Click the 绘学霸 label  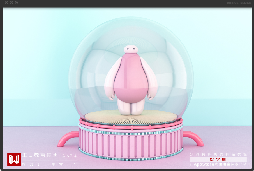pyautogui.click(x=218, y=159)
